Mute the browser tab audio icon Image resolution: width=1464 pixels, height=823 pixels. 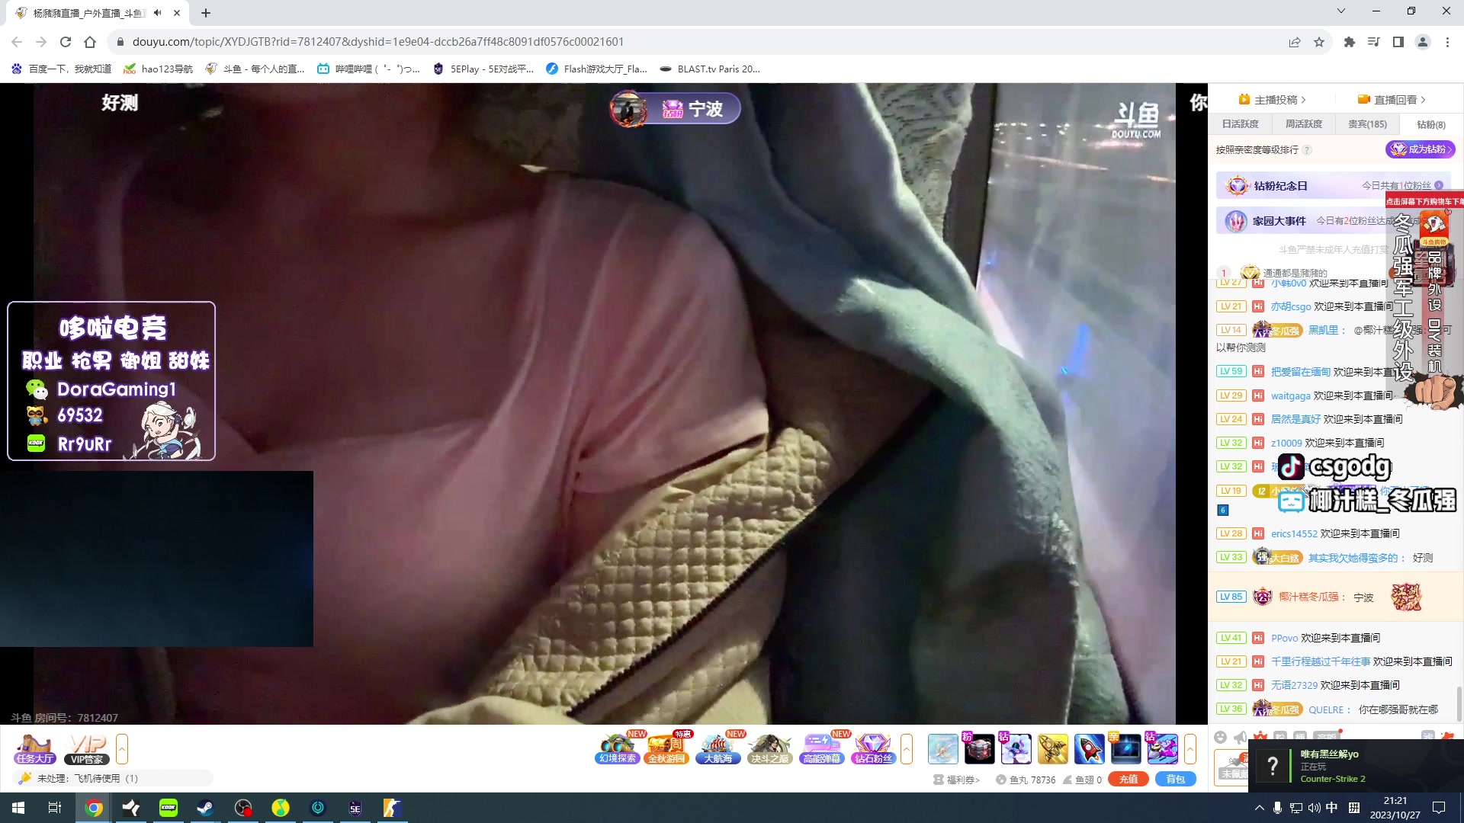tap(157, 13)
